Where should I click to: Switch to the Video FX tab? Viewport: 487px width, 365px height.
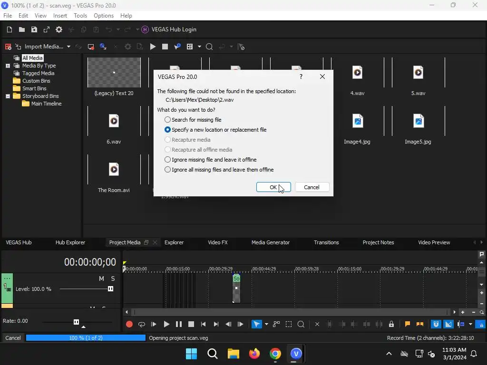(x=218, y=242)
